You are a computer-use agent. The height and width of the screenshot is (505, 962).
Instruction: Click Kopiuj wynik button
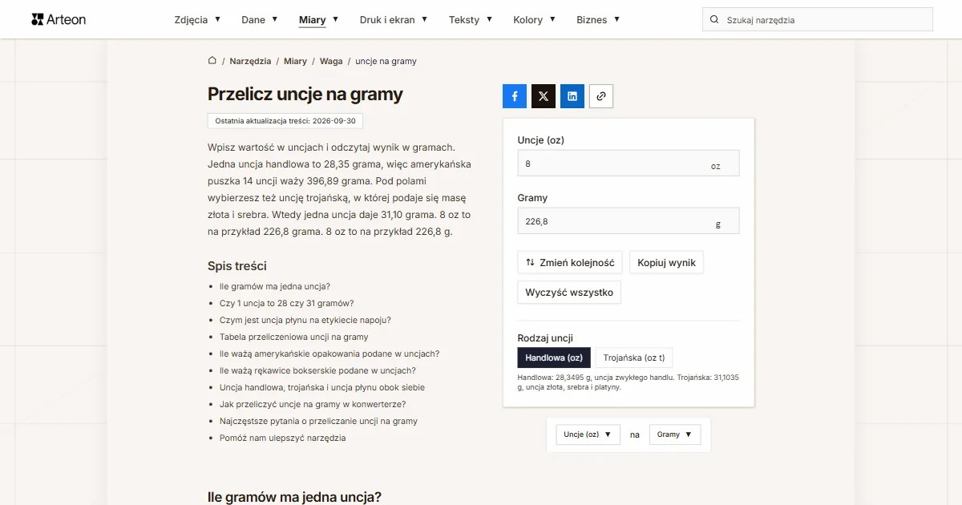point(666,262)
